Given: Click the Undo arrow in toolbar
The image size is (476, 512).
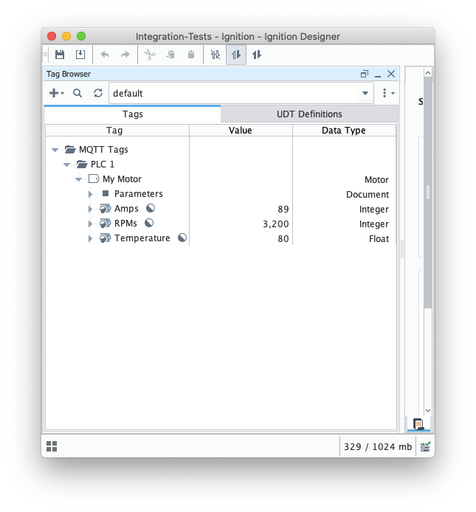Looking at the screenshot, I should click(x=105, y=55).
